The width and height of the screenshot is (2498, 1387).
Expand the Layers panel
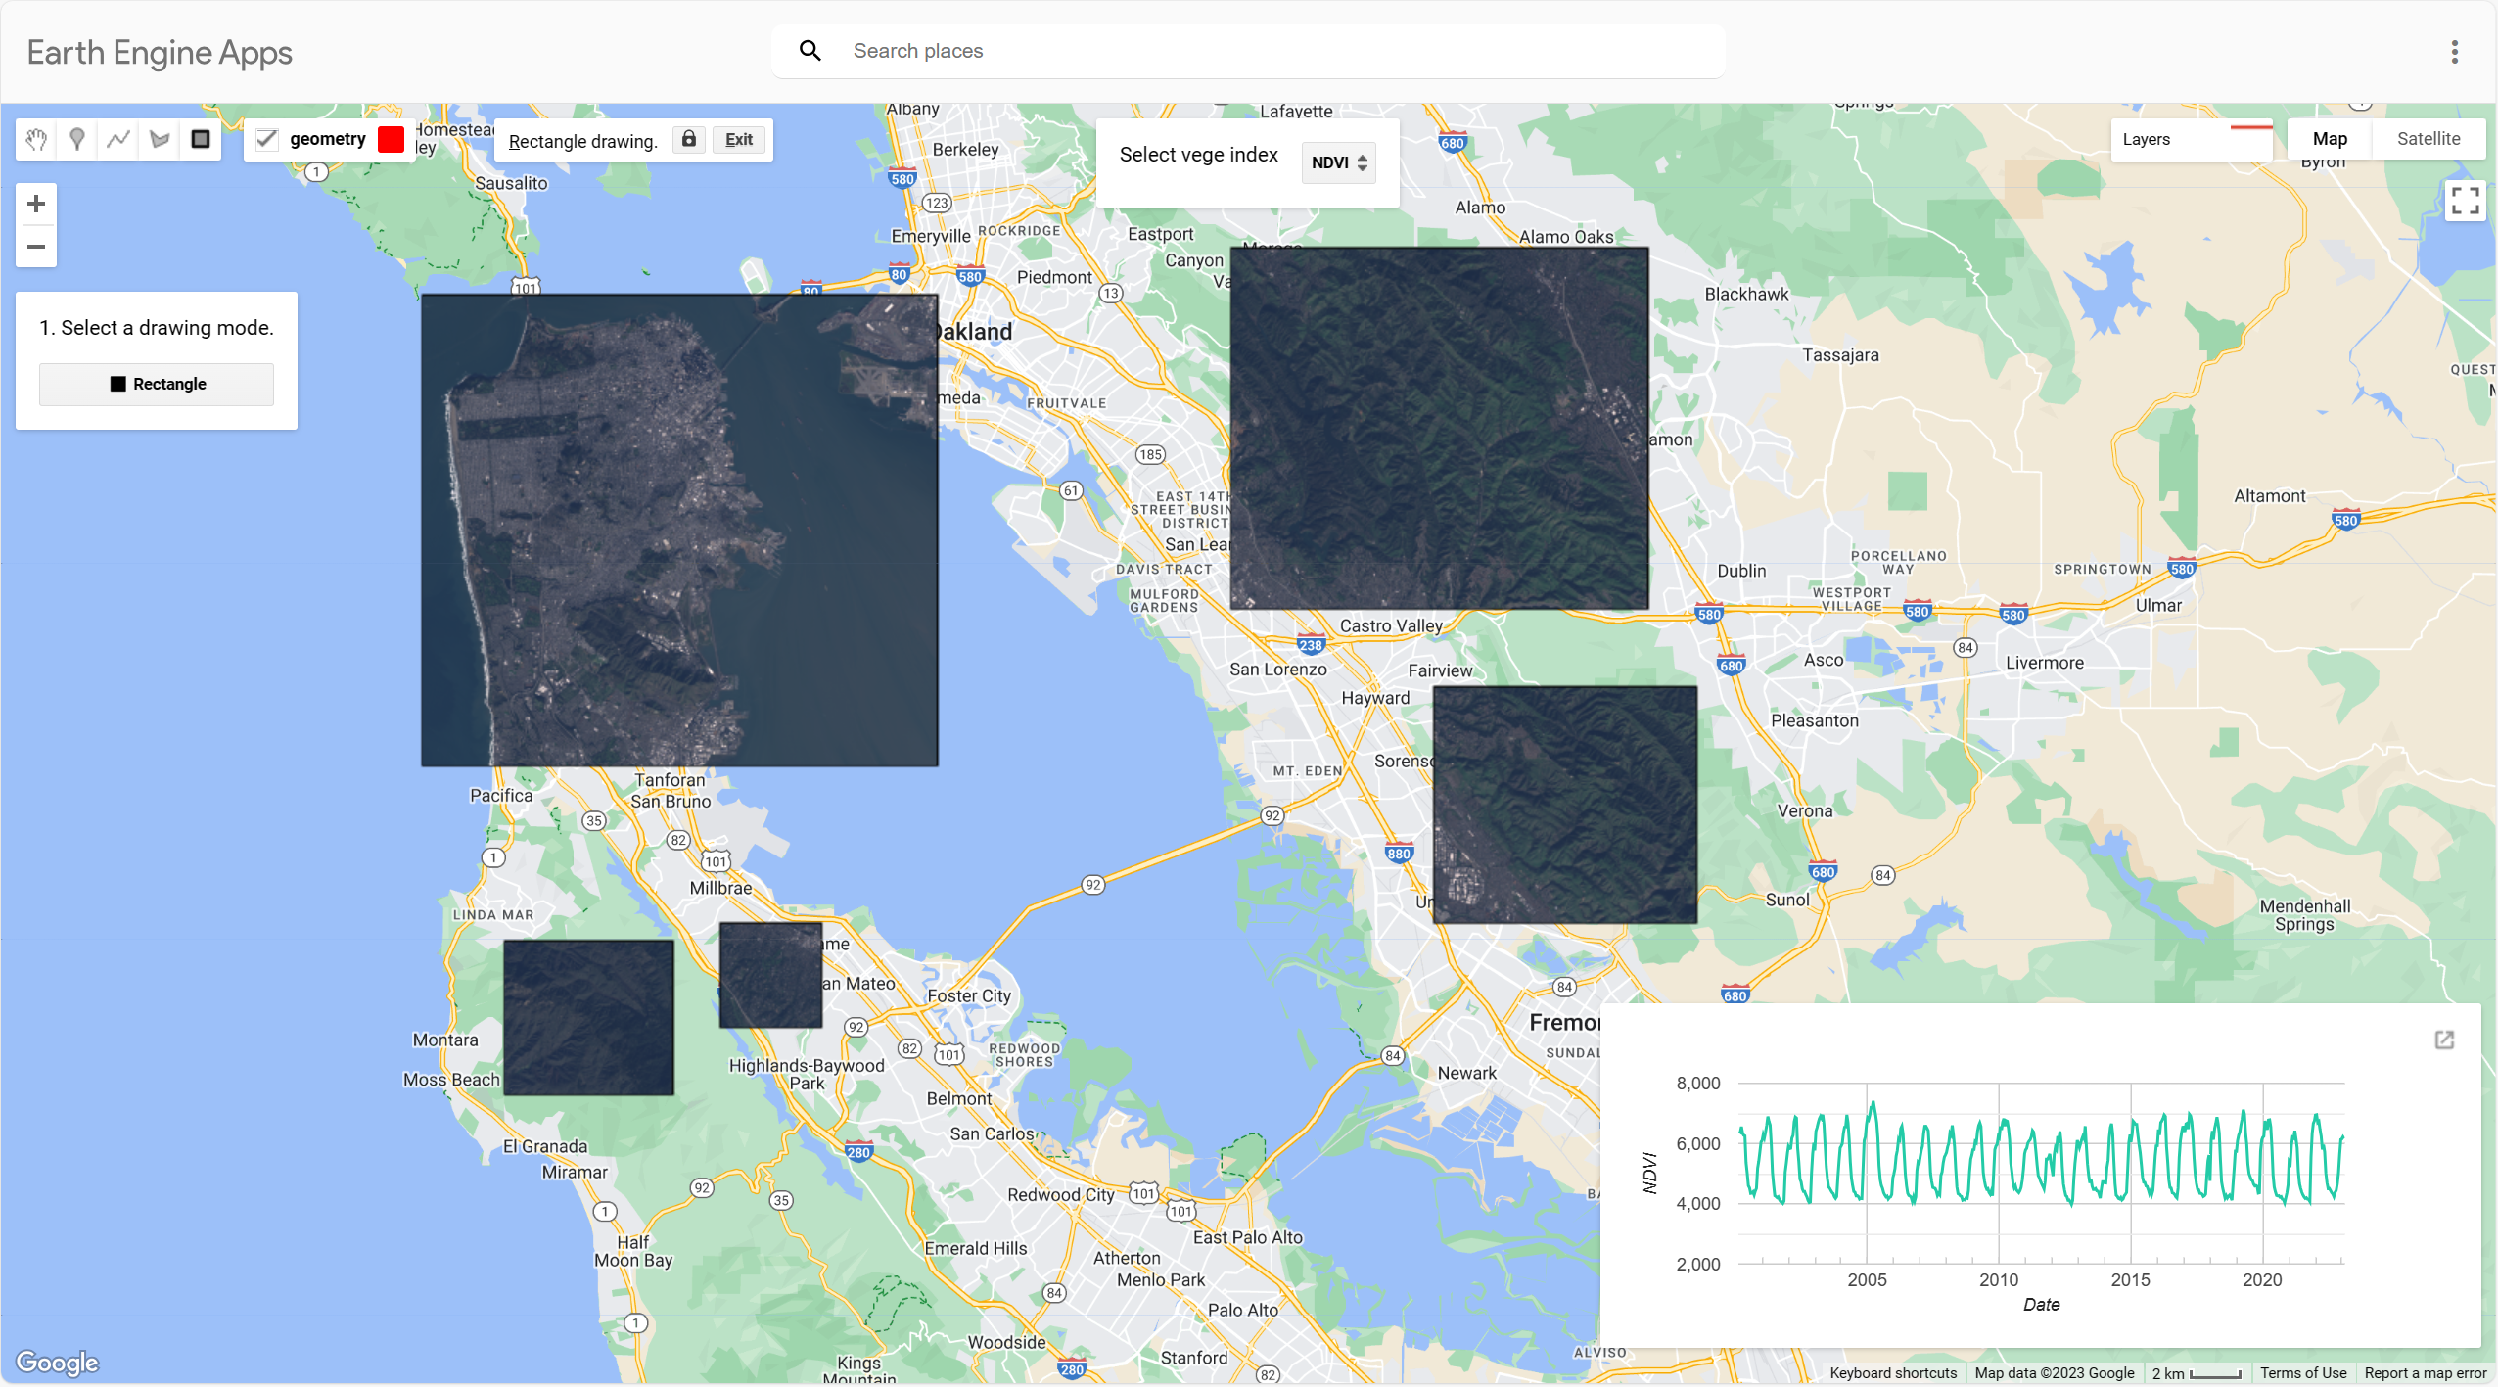point(2147,139)
